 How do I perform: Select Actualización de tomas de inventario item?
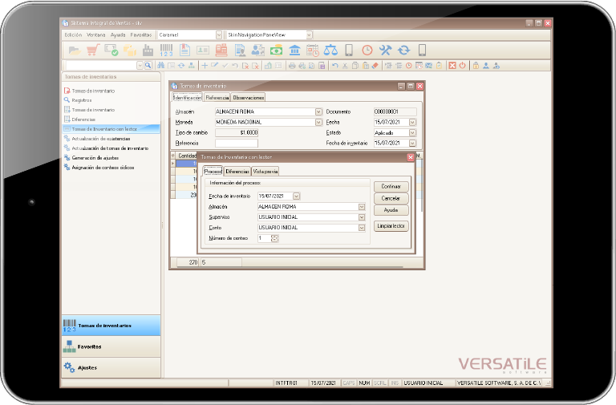(x=110, y=148)
